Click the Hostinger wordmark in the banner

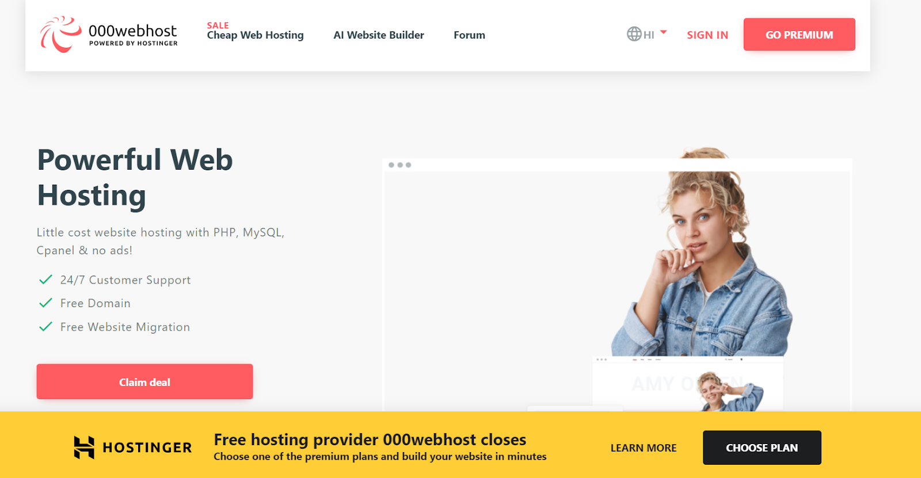(147, 448)
